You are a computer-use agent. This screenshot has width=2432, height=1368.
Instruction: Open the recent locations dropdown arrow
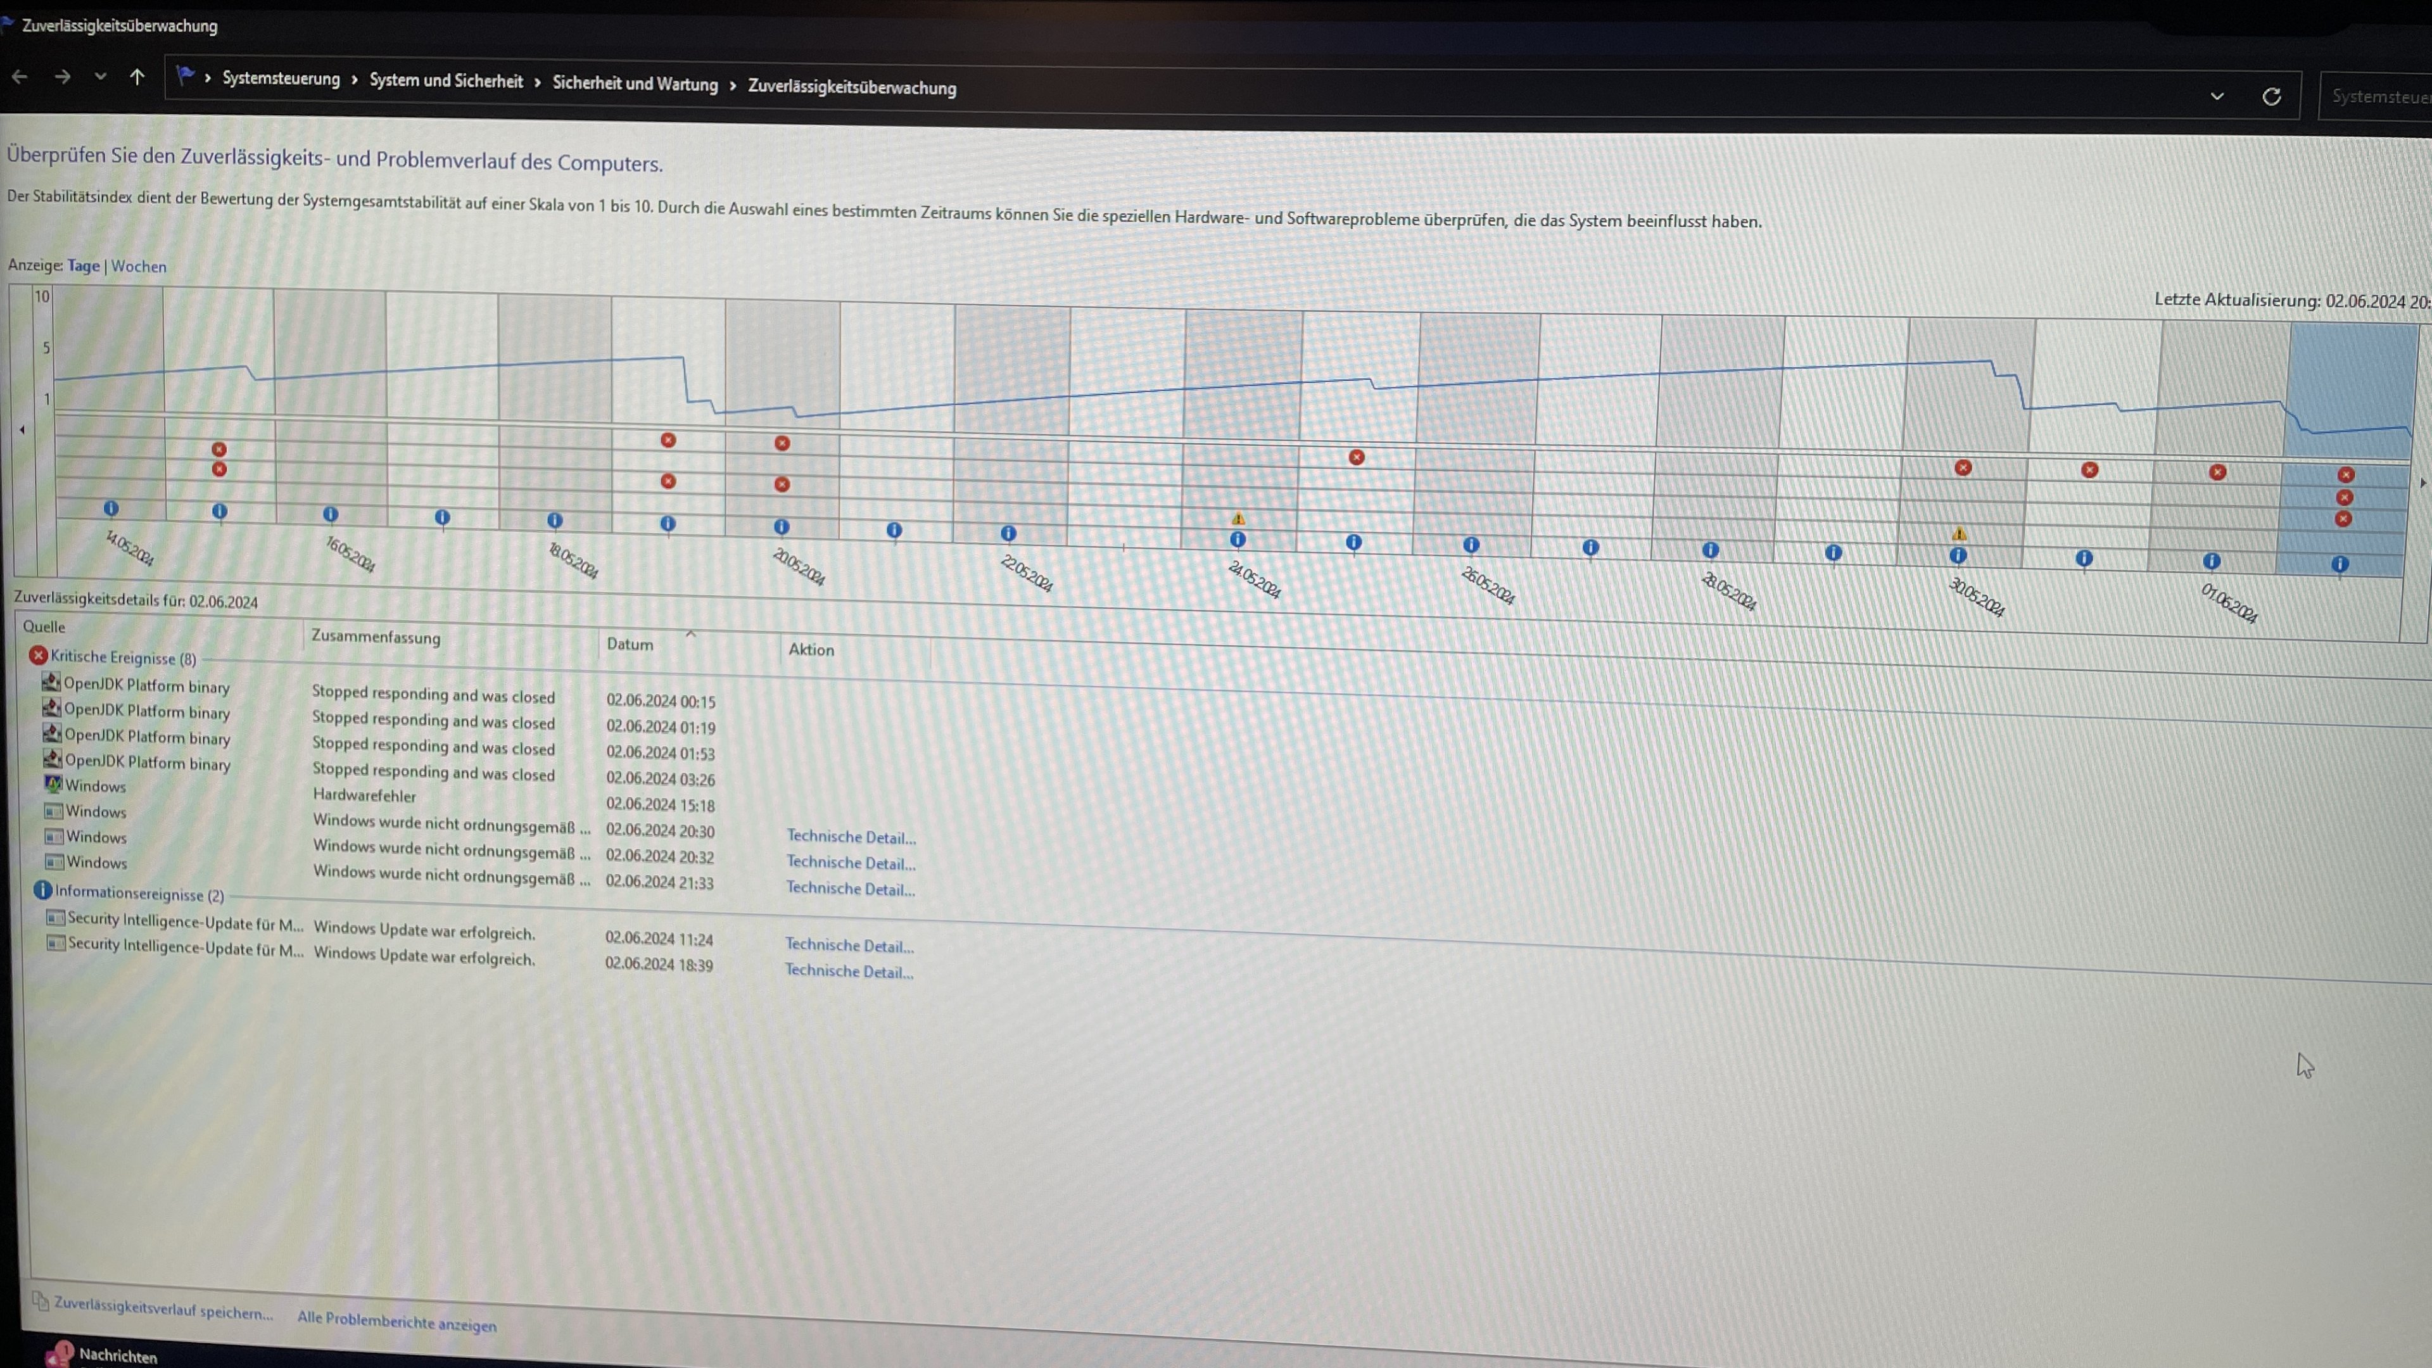100,77
